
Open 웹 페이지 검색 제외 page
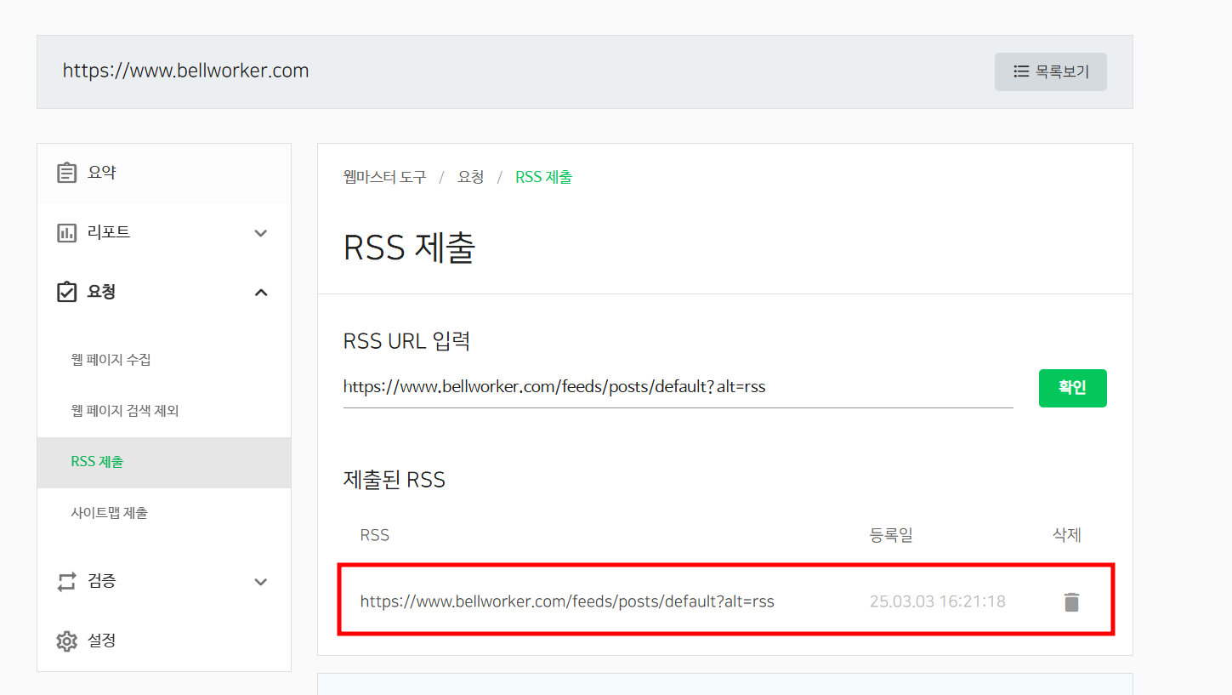[x=125, y=411]
